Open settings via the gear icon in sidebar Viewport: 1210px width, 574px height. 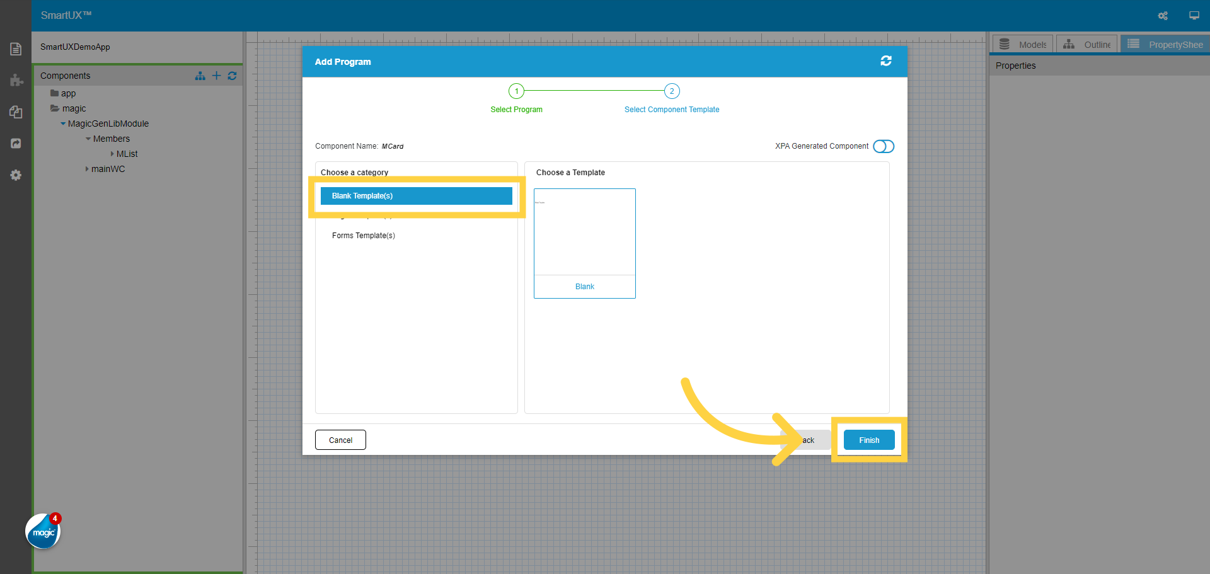16,175
